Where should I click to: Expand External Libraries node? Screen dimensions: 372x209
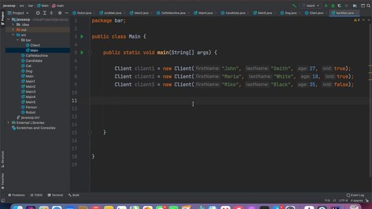coord(8,122)
